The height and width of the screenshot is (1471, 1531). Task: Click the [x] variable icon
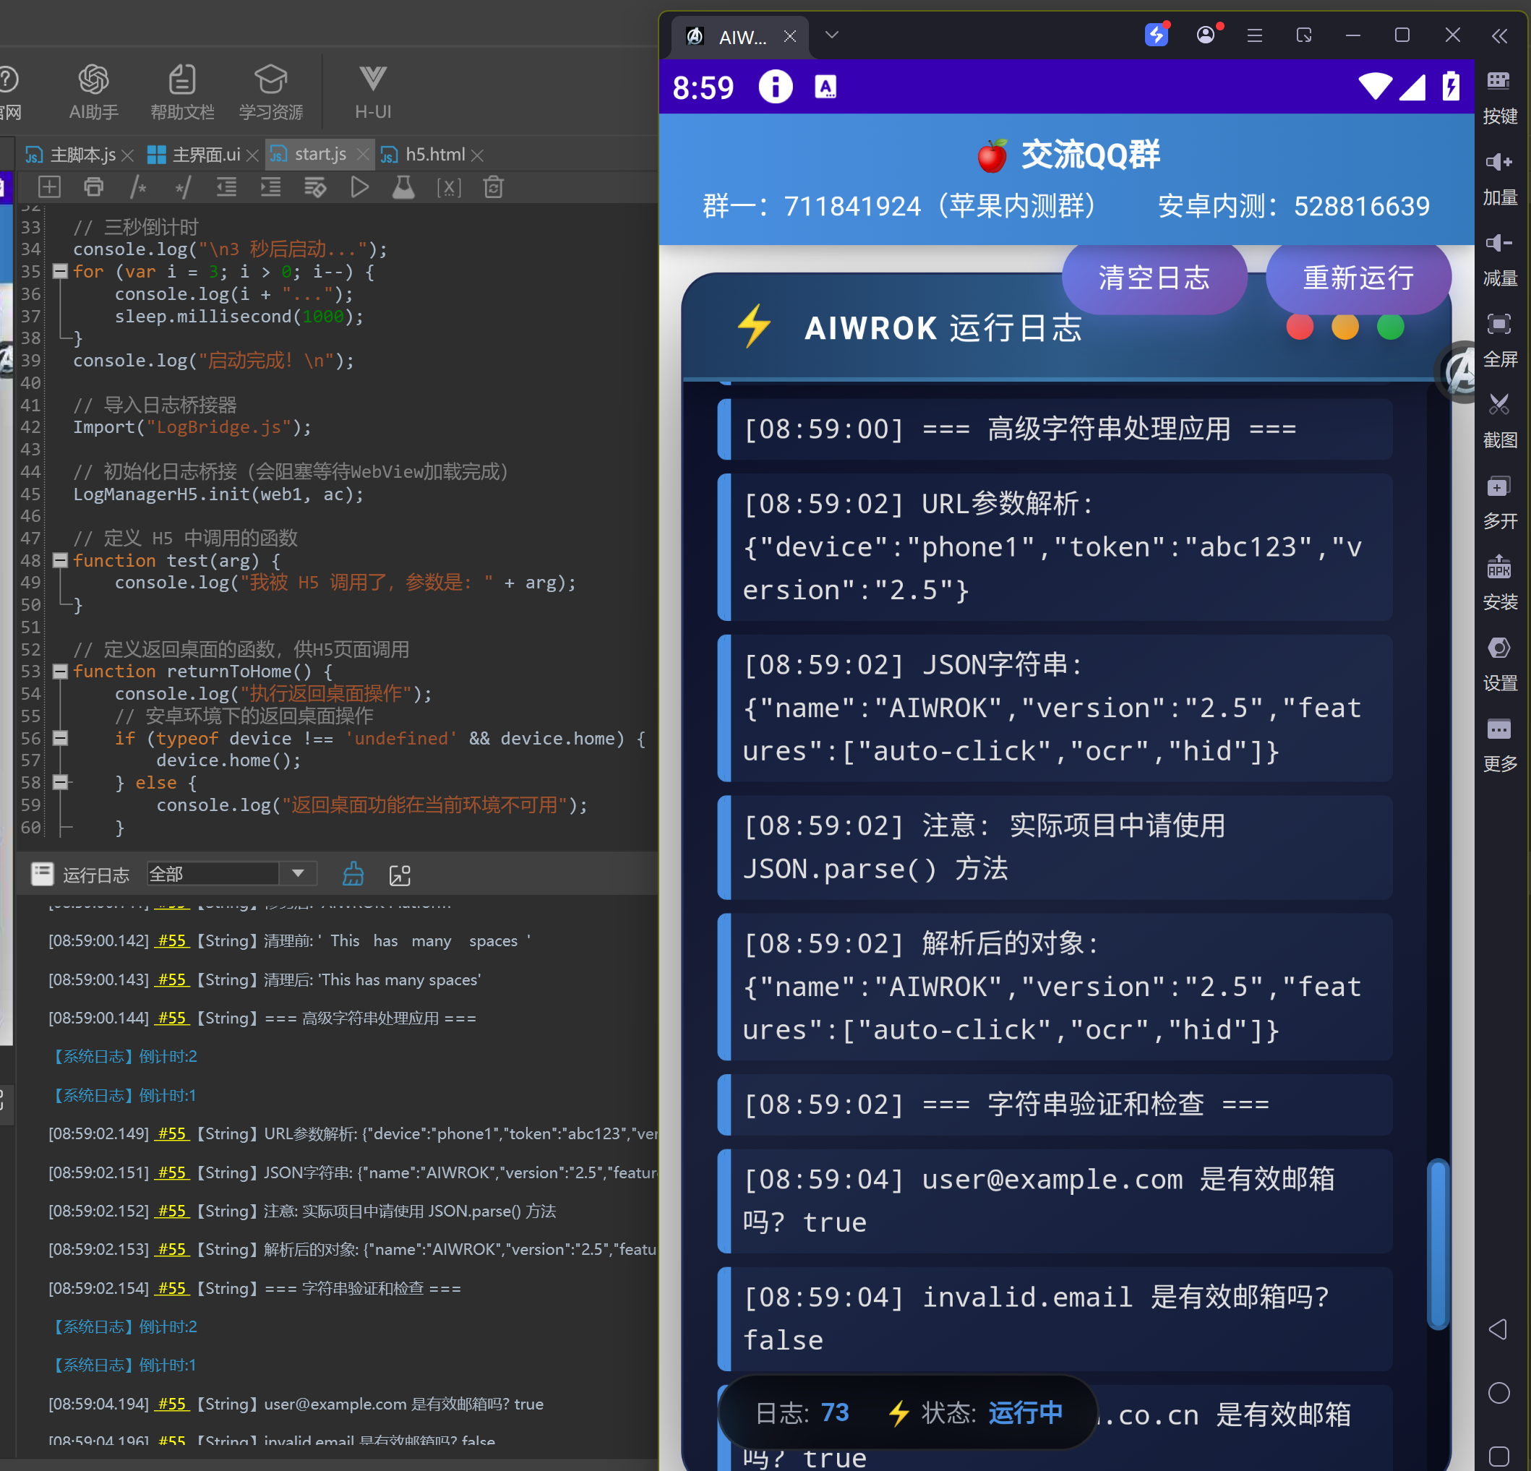(448, 186)
